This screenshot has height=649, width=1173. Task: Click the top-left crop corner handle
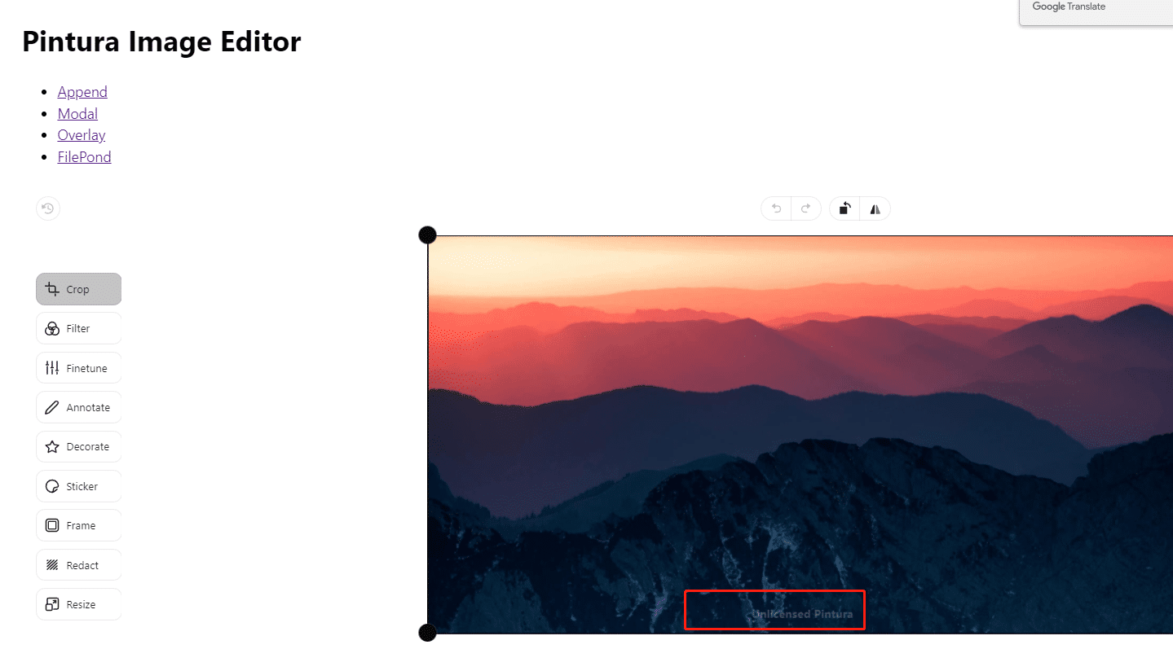tap(428, 235)
